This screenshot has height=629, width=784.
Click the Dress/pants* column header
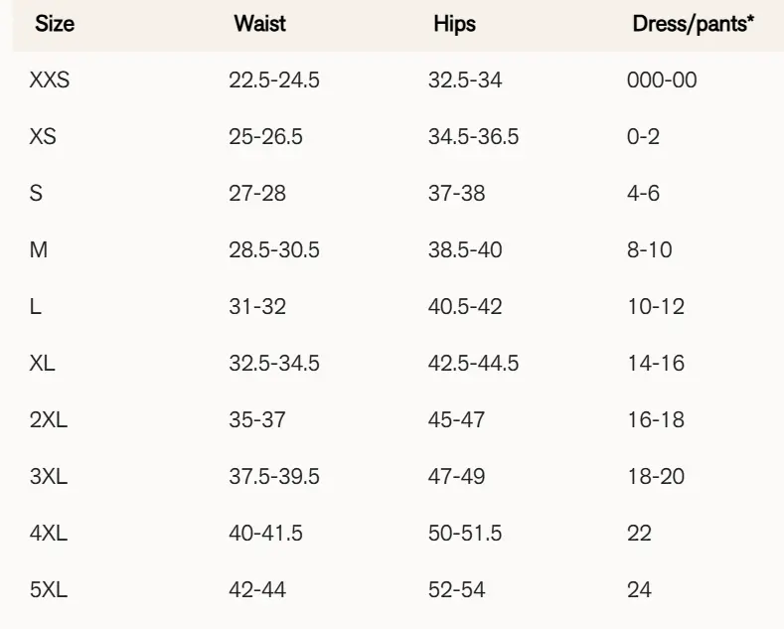point(693,24)
